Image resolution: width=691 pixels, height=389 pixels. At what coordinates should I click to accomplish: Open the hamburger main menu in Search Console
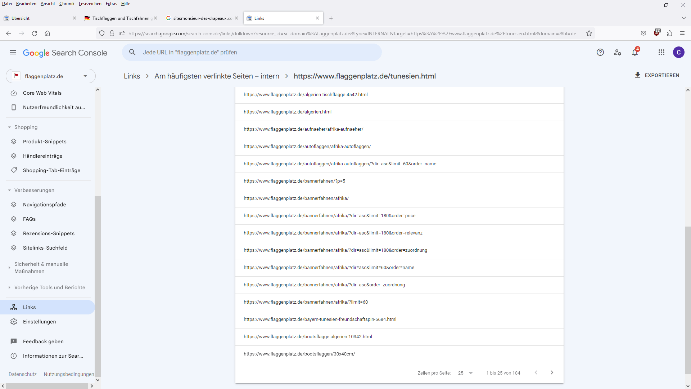13,53
